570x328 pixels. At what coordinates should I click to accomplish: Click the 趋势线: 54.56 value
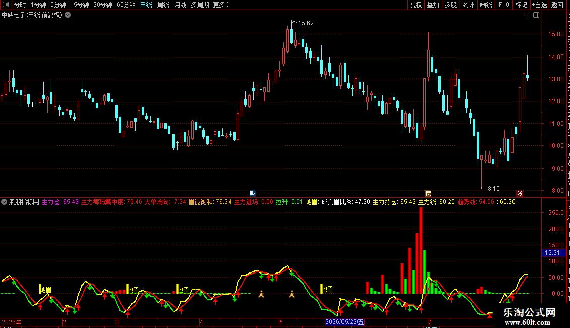pyautogui.click(x=476, y=202)
